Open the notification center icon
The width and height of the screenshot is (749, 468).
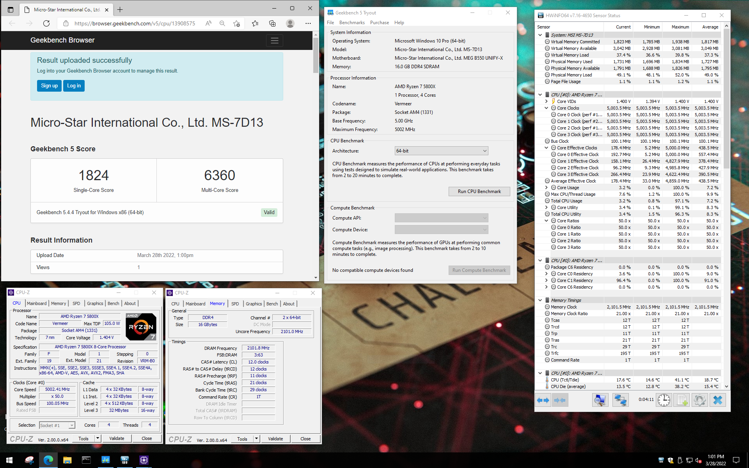pyautogui.click(x=736, y=460)
